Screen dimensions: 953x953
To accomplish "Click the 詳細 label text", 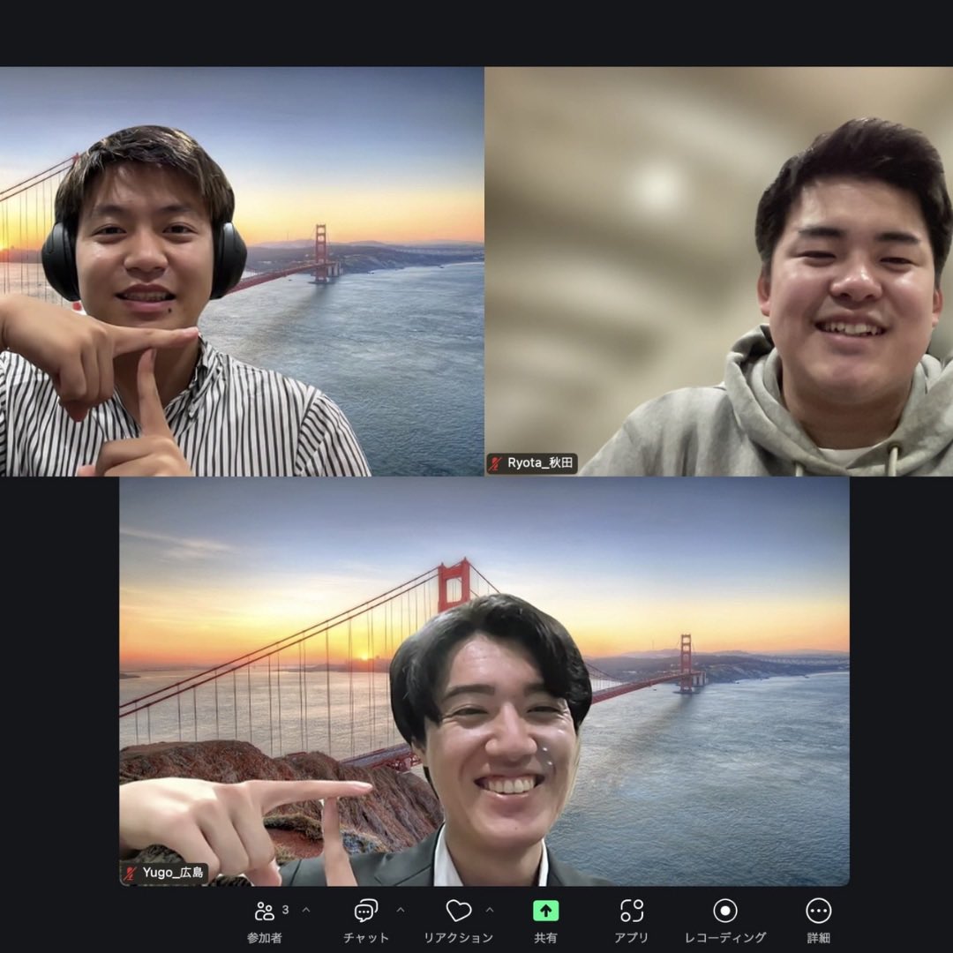I will pyautogui.click(x=819, y=938).
